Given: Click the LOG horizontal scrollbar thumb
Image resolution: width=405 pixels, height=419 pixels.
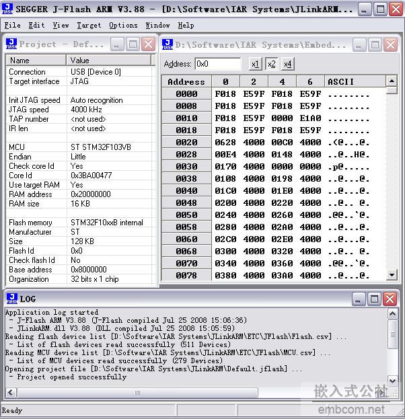Looking at the screenshot, I should coord(137,393).
